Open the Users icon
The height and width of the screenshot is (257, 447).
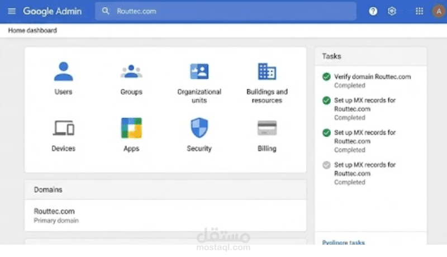click(63, 71)
